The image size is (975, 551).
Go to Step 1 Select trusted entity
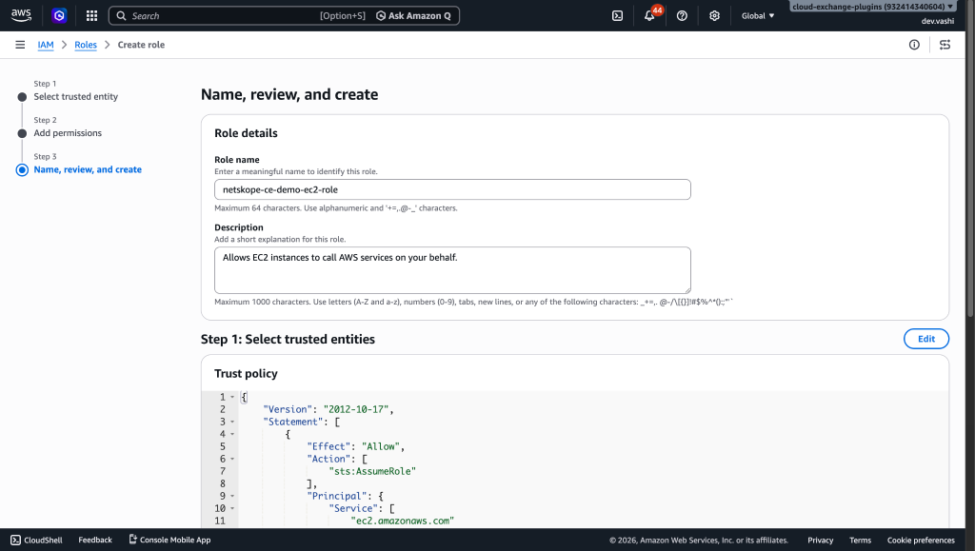(76, 96)
